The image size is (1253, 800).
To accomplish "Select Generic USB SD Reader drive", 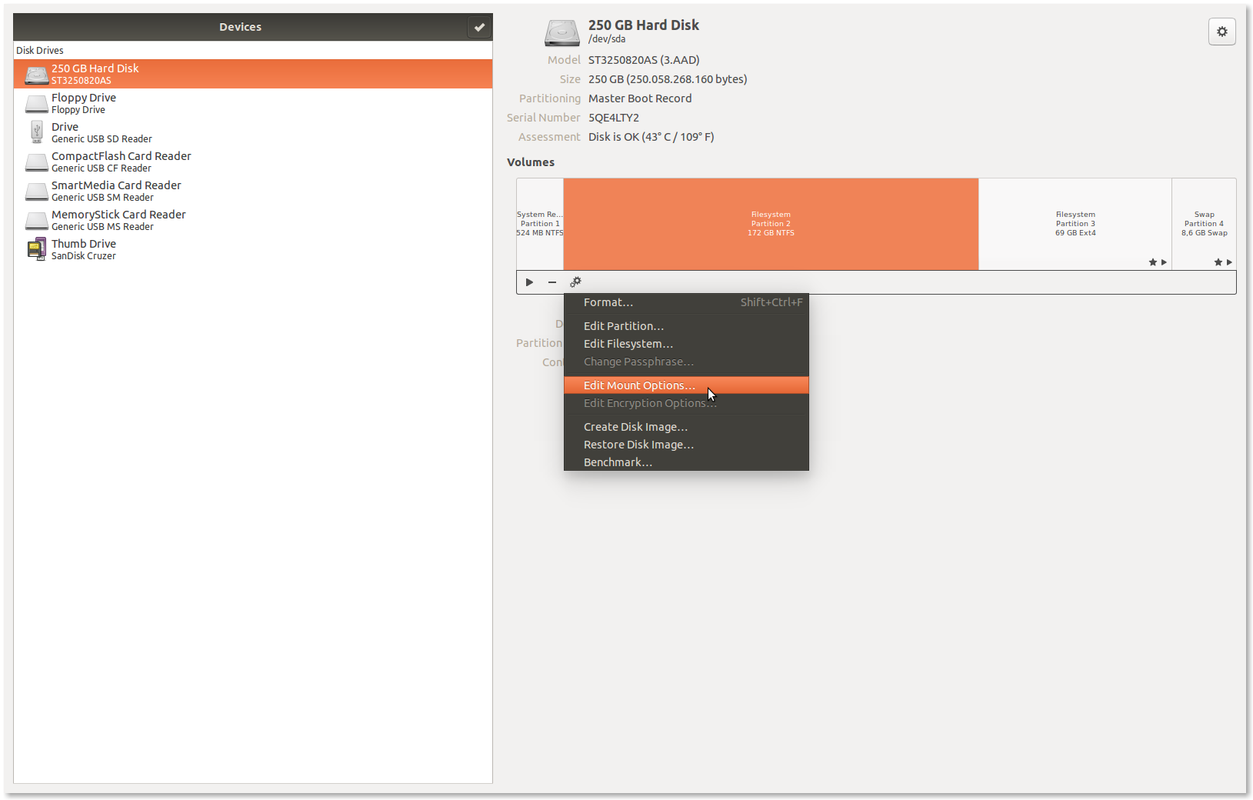I will [253, 132].
